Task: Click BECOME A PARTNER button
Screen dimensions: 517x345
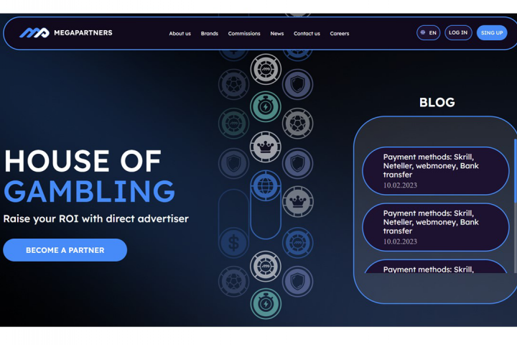Action: click(x=65, y=250)
